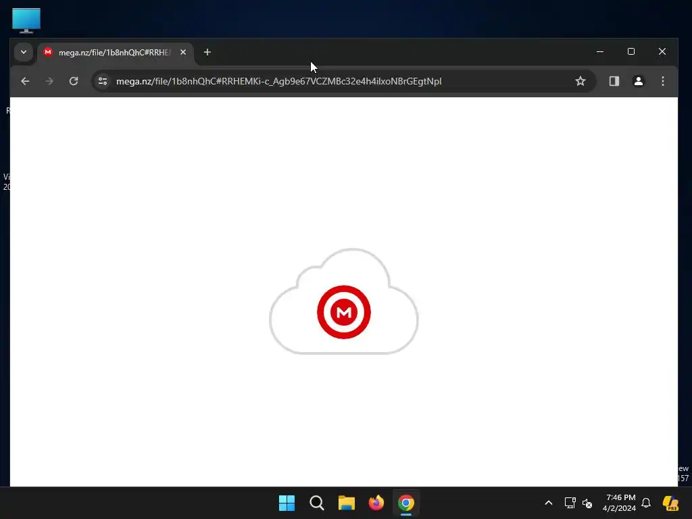692x519 pixels.
Task: Open the Windows Start menu
Action: click(287, 503)
